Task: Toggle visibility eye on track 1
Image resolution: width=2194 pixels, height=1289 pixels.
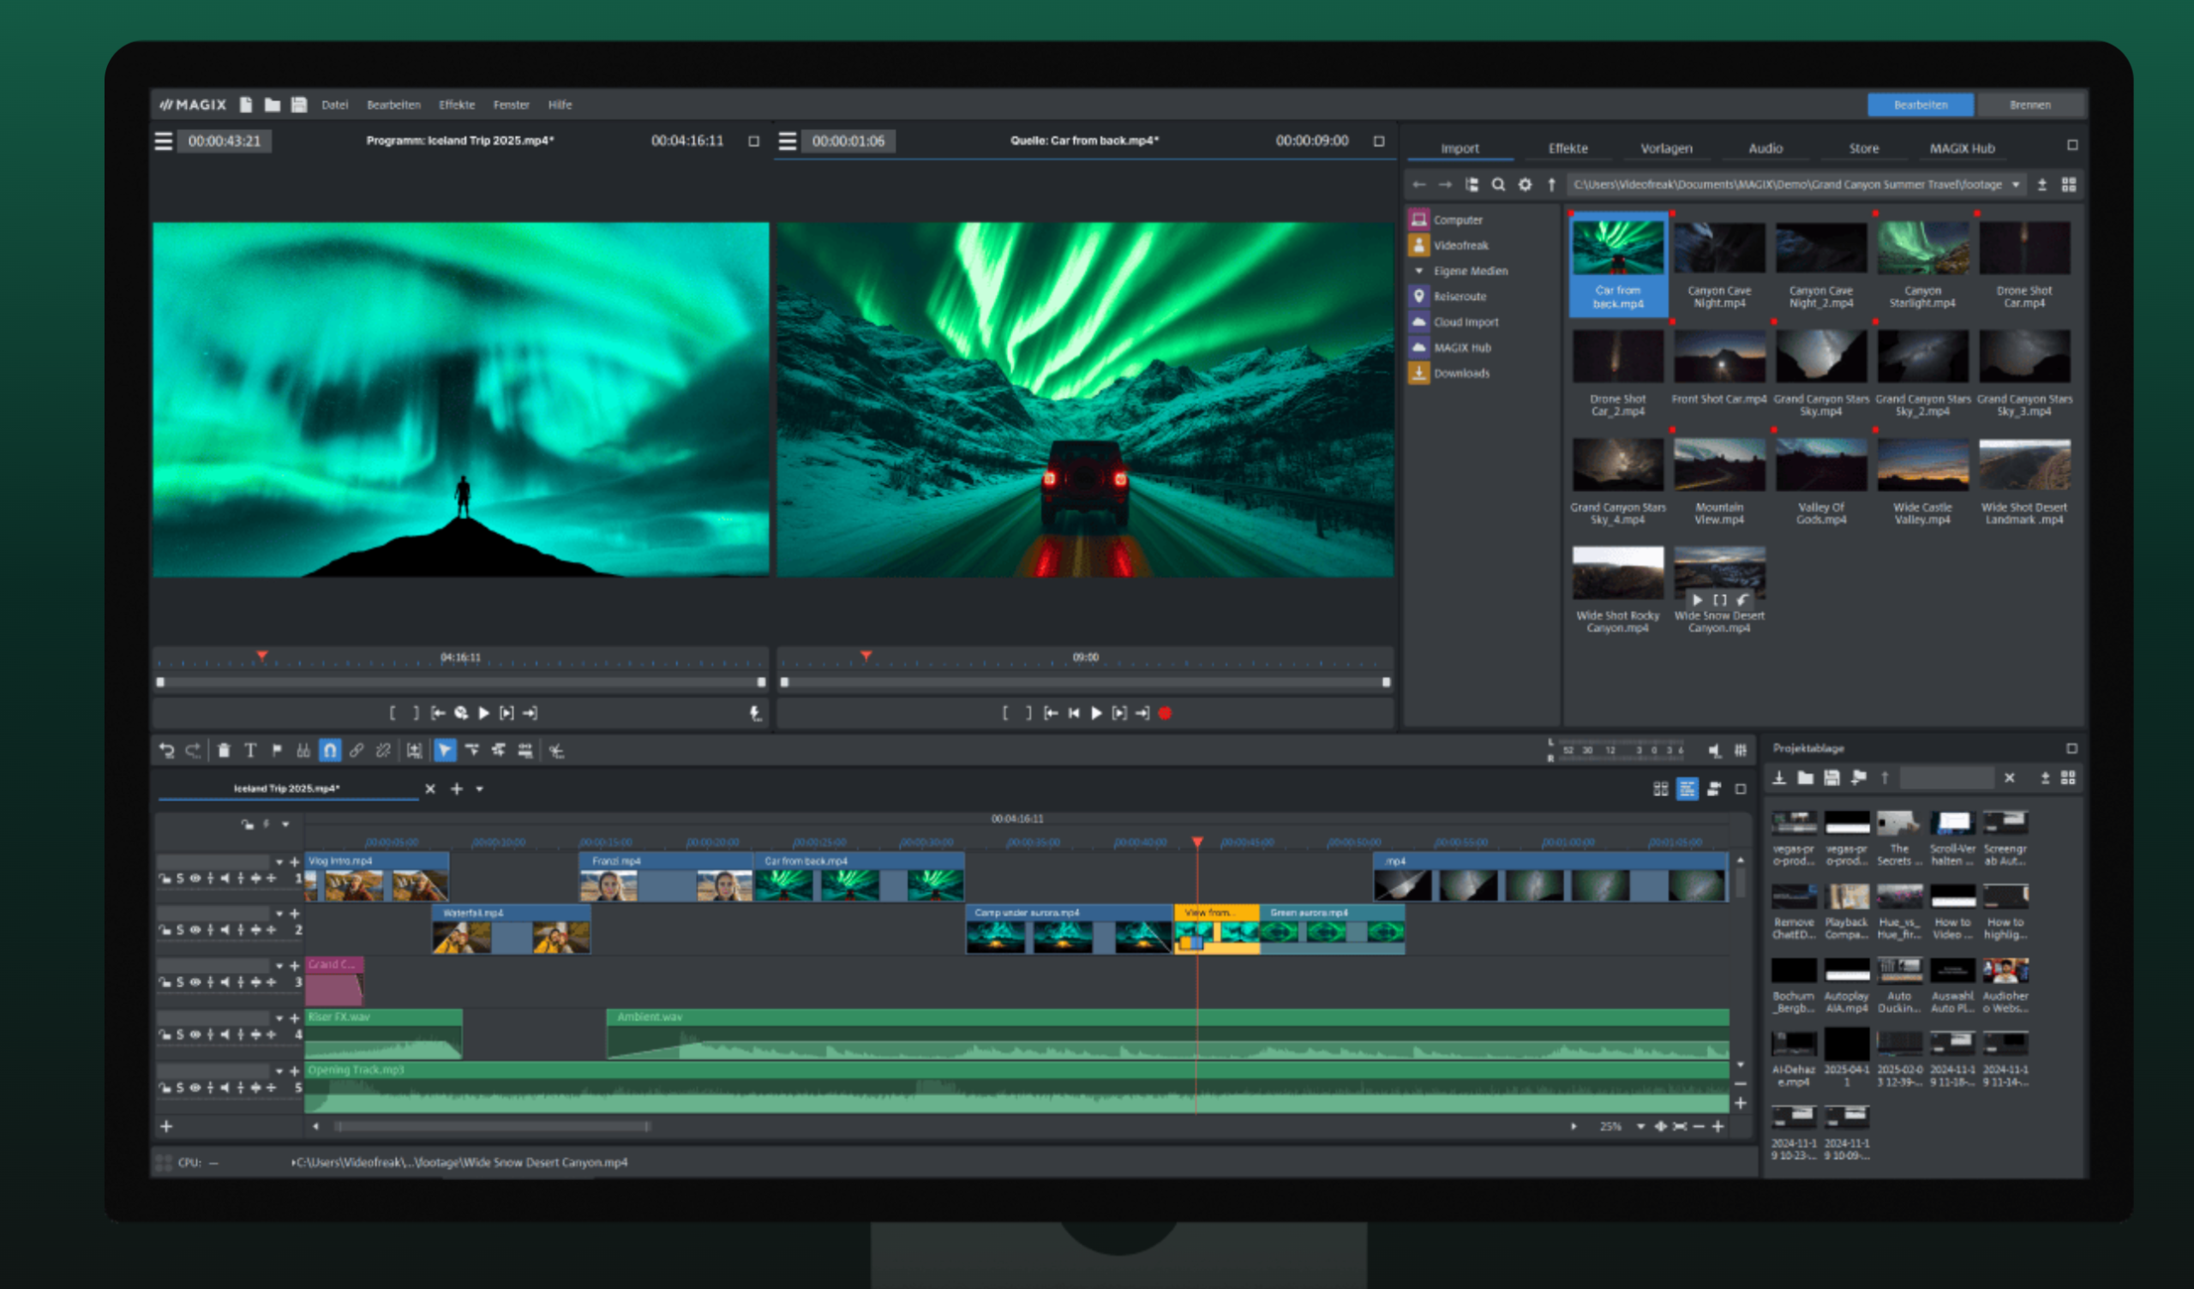Action: 195,878
